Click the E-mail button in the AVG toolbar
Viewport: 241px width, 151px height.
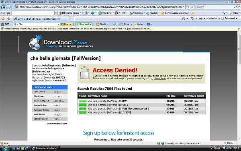pos(125,24)
